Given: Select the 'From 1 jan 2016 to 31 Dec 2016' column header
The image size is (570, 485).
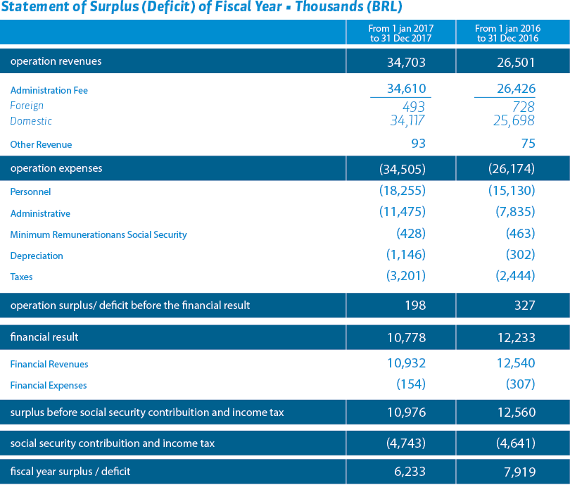Looking at the screenshot, I should (507, 33).
